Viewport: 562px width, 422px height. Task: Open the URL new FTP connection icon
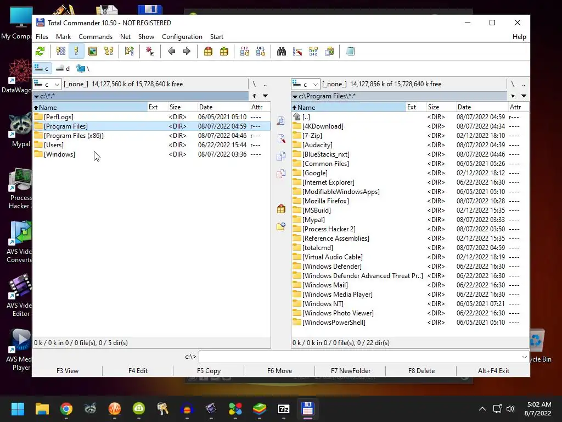coord(261,51)
